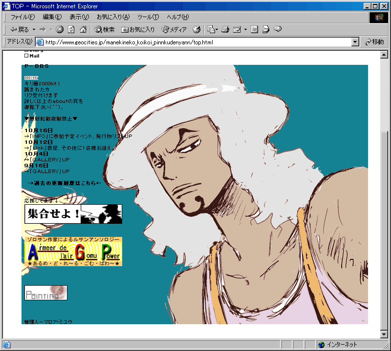
Task: Open the 検索 search pane
Action: click(105, 30)
